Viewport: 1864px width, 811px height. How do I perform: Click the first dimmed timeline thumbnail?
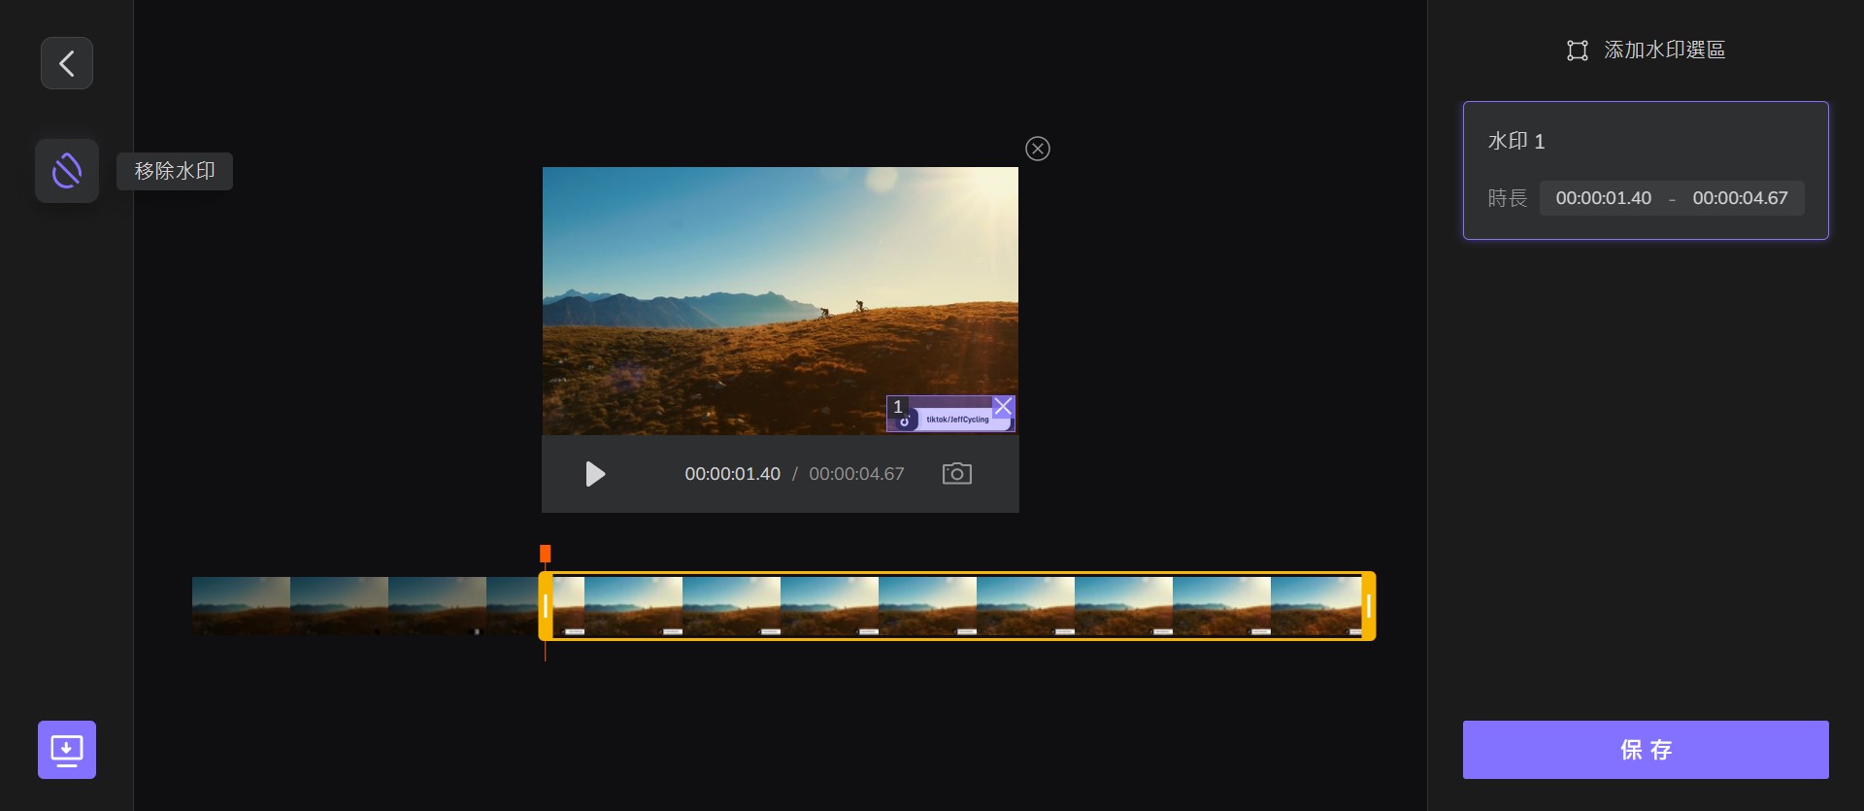[241, 606]
